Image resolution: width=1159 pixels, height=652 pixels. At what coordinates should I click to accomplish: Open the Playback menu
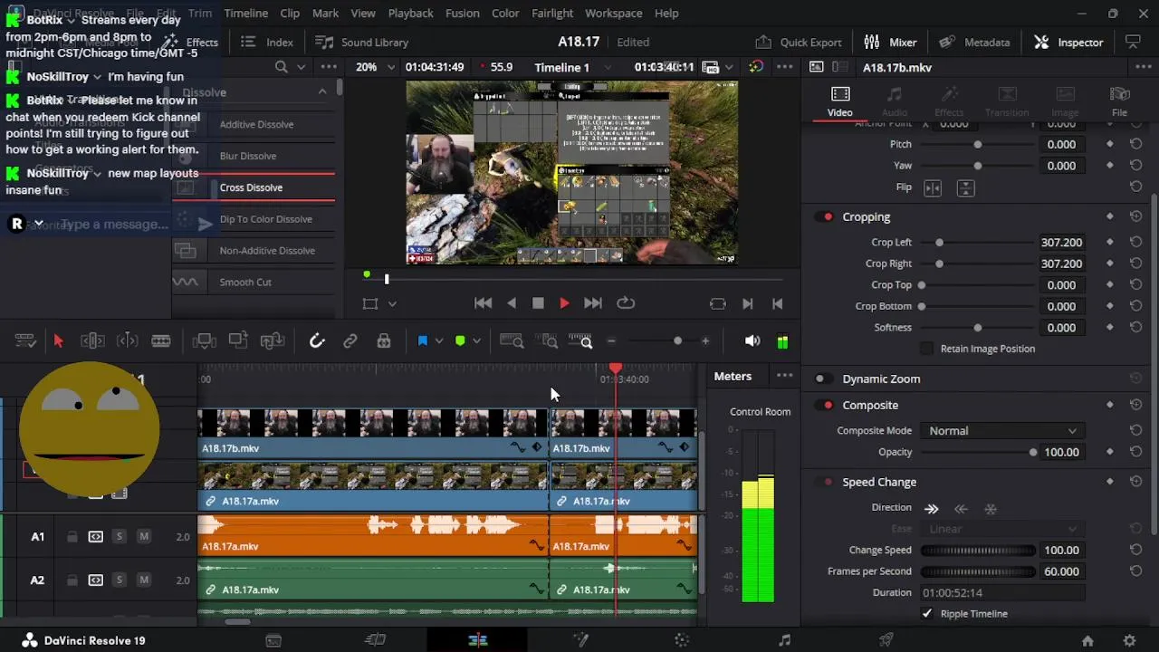tap(410, 13)
